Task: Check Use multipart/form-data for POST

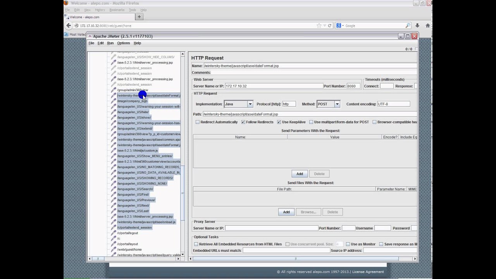Action: [x=311, y=122]
